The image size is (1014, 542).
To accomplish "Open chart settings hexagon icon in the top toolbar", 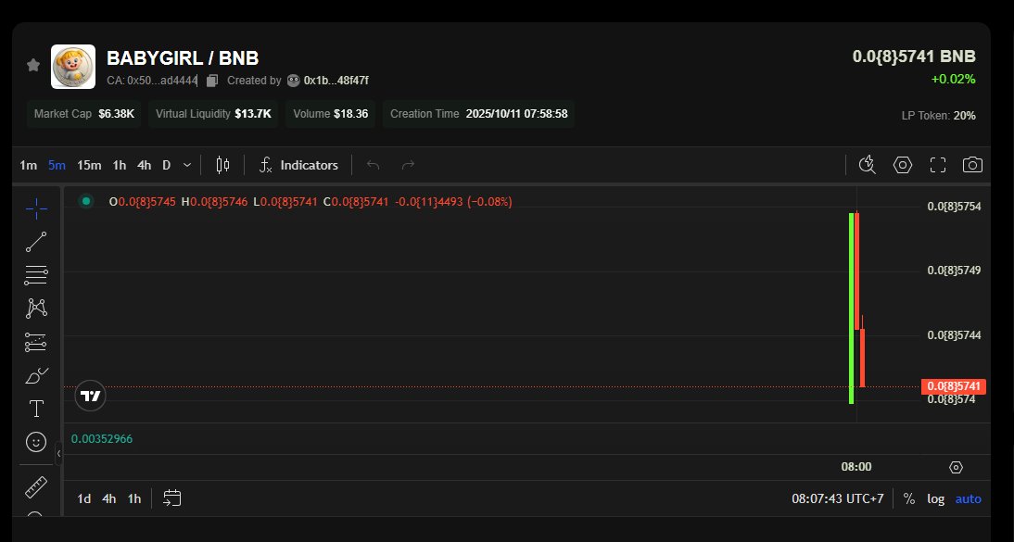I will [x=903, y=165].
